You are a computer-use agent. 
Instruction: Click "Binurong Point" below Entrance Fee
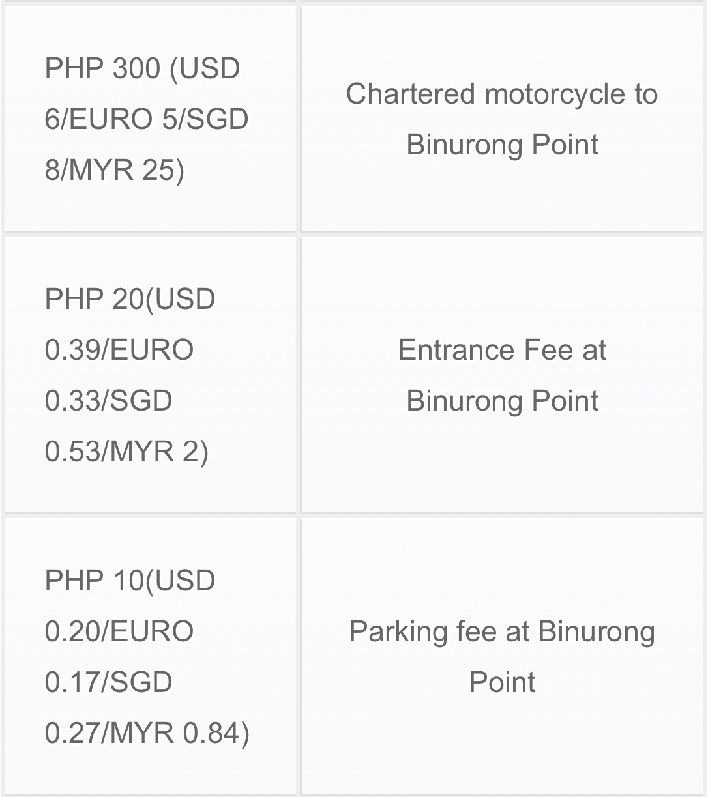click(x=501, y=401)
